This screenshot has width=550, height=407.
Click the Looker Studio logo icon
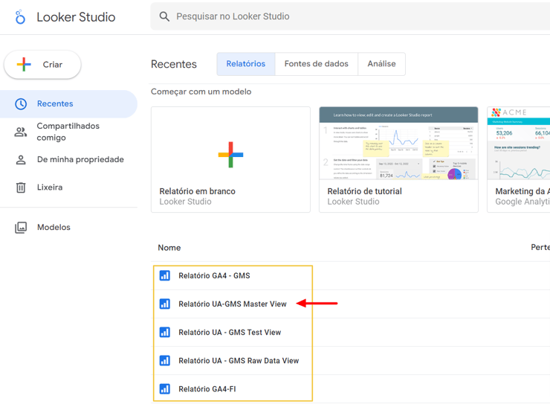tap(20, 17)
